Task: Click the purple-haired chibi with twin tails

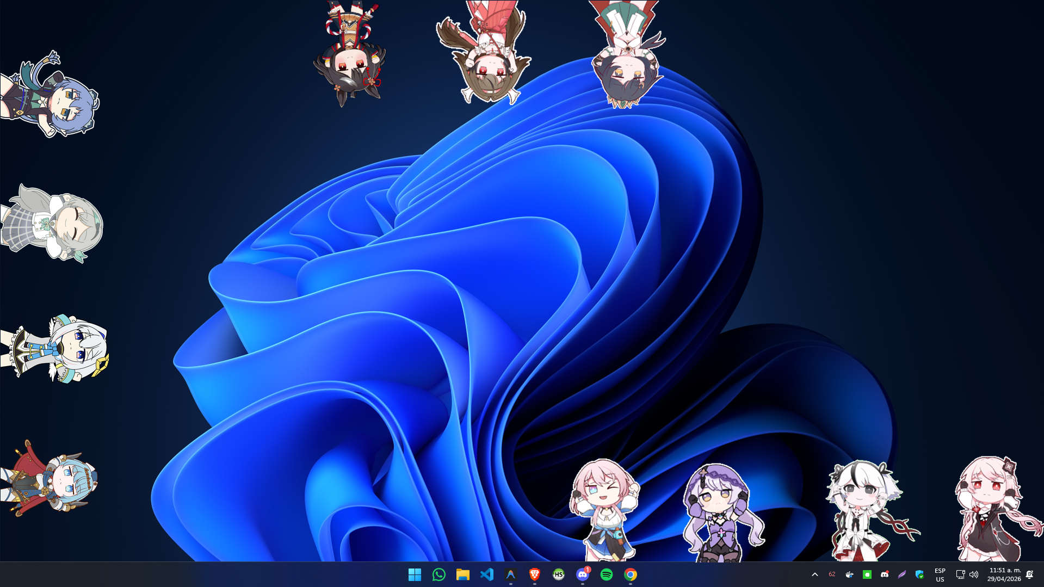Action: coord(723,512)
